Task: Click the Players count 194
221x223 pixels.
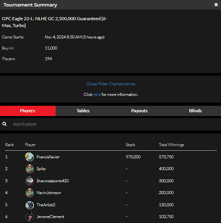Action: click(x=48, y=59)
